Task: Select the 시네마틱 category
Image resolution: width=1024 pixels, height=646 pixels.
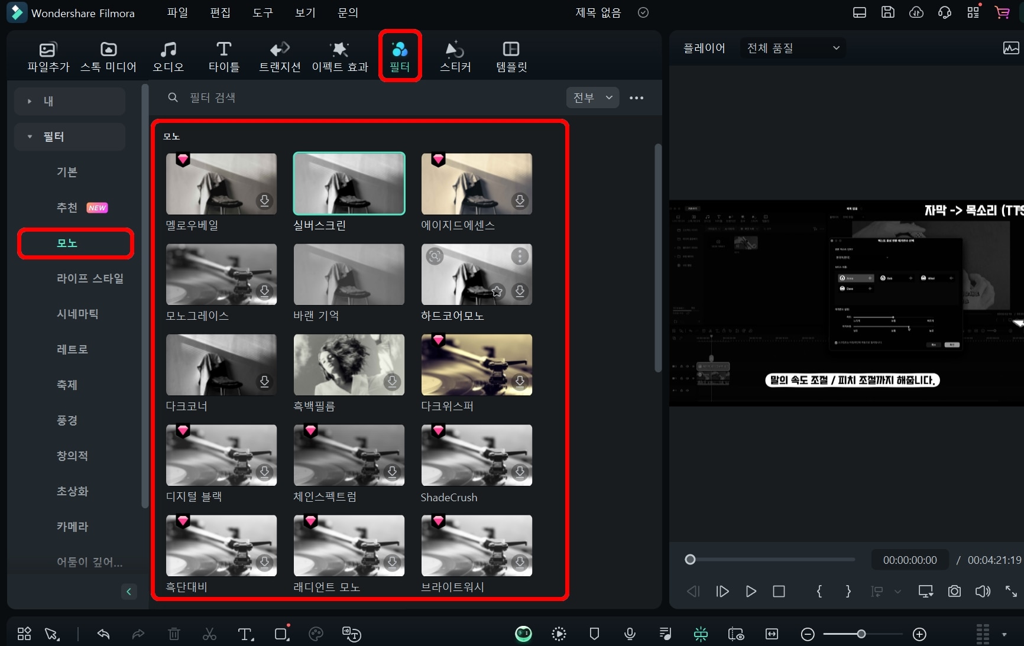Action: pos(77,314)
